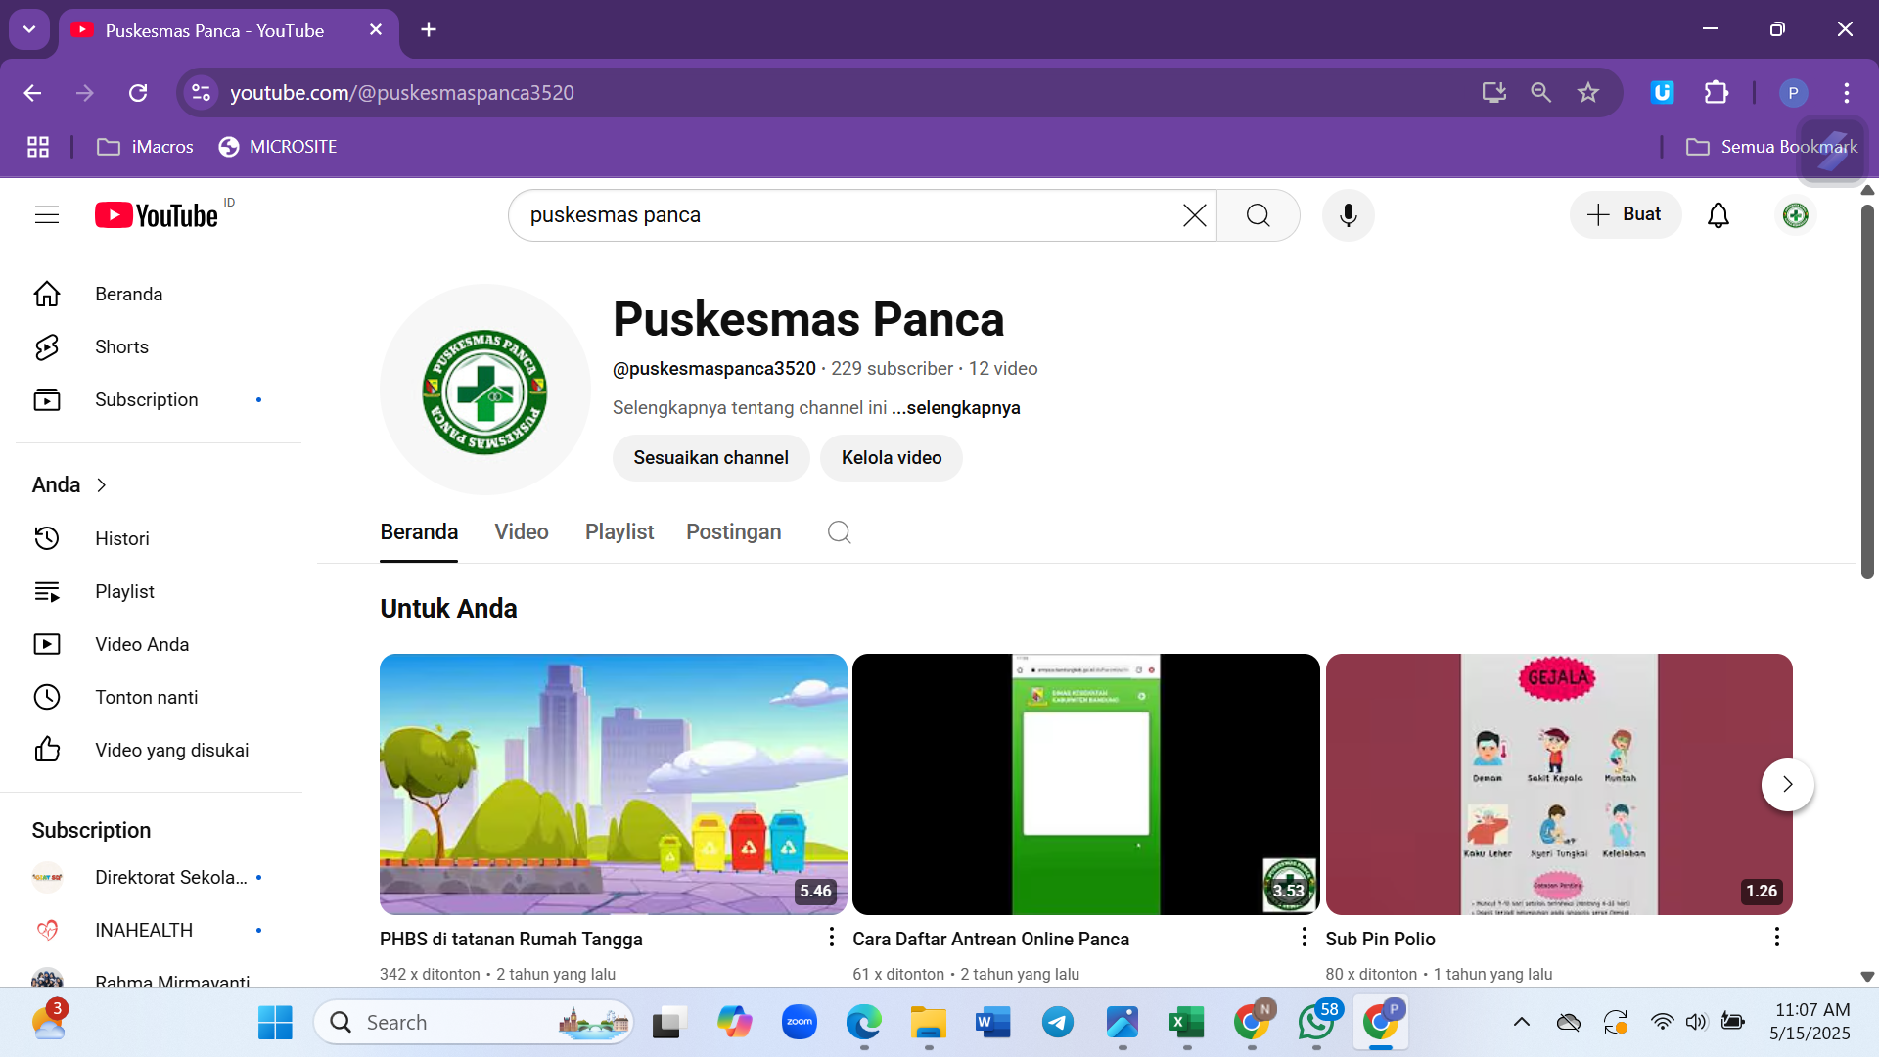Open PHBS di tatanan Rumah Tangga thumbnail
Screen dimensions: 1879x1057
(x=613, y=783)
